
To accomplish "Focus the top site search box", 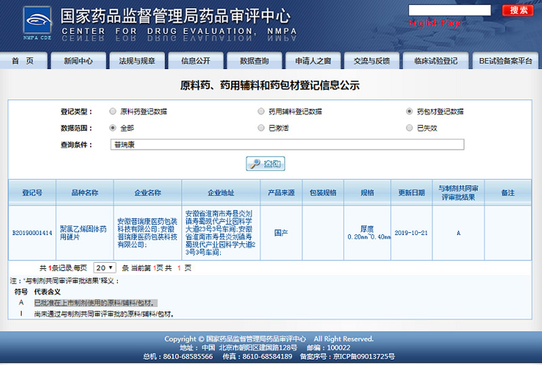I will [x=449, y=10].
